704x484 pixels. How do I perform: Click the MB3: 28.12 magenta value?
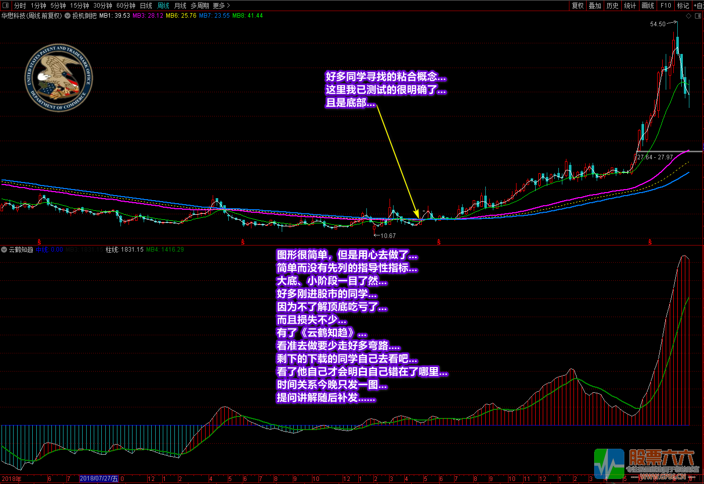click(x=148, y=16)
